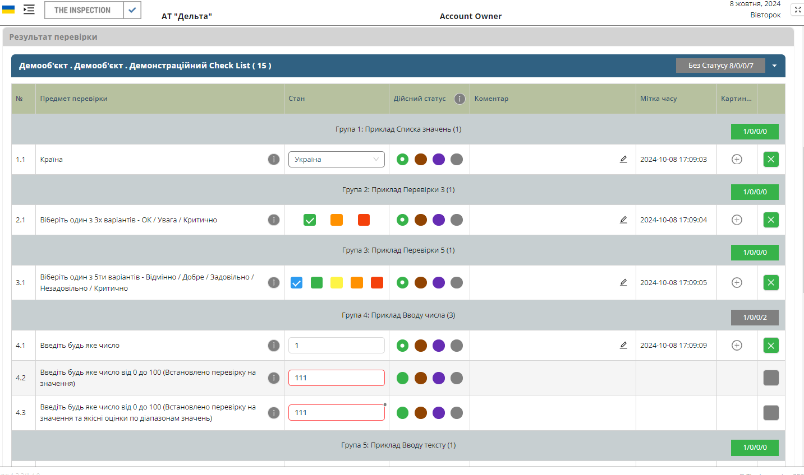Image resolution: width=804 pixels, height=475 pixels.
Task: Select the red Критично swatch in row 2.1
Action: point(364,220)
